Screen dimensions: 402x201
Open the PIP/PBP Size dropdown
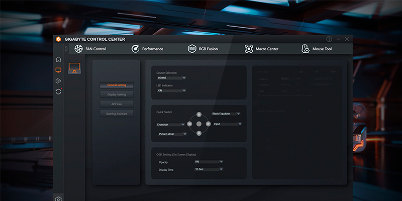(290, 91)
